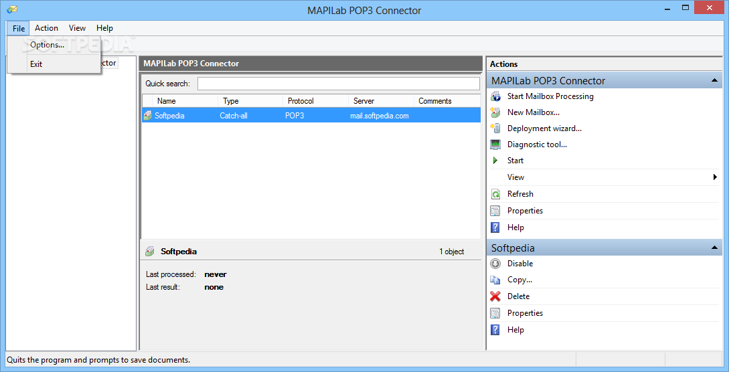729x372 pixels.
Task: Open New Mailbox... action
Action: click(x=534, y=112)
